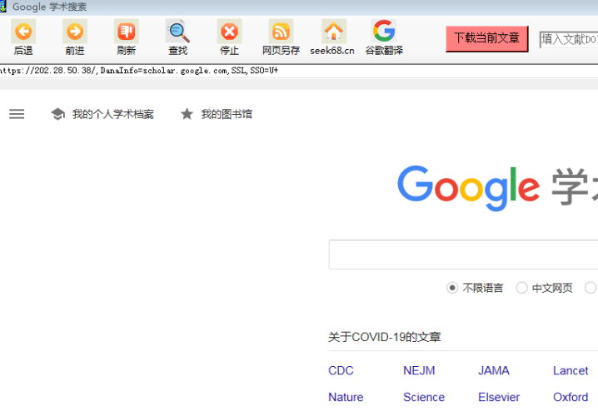The image size is (598, 416).
Task: Stop loading with 停止 icon
Action: point(230,32)
